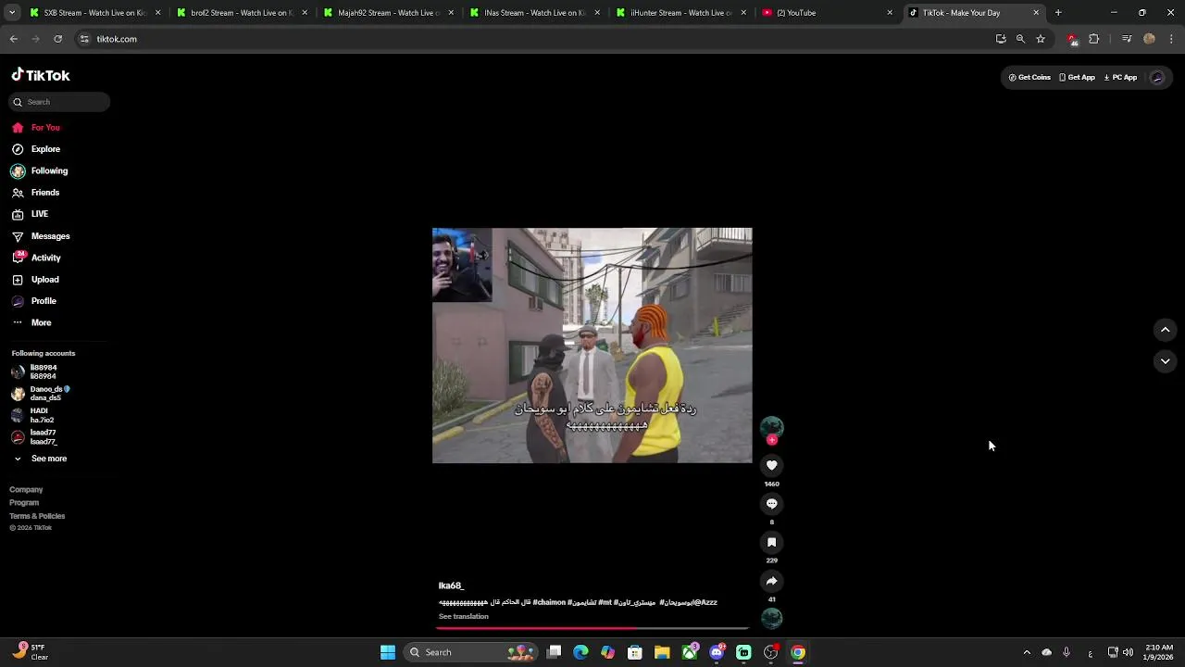
Task: Show hidden system tray icons
Action: tap(1027, 652)
